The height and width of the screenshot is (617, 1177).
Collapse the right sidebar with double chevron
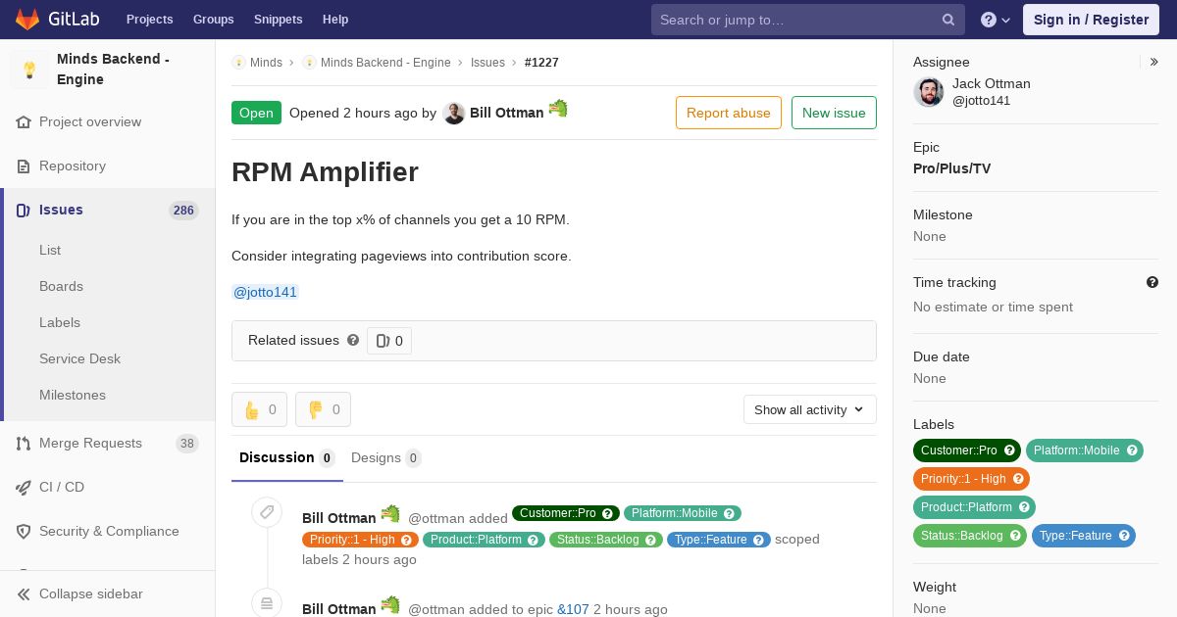click(1154, 62)
